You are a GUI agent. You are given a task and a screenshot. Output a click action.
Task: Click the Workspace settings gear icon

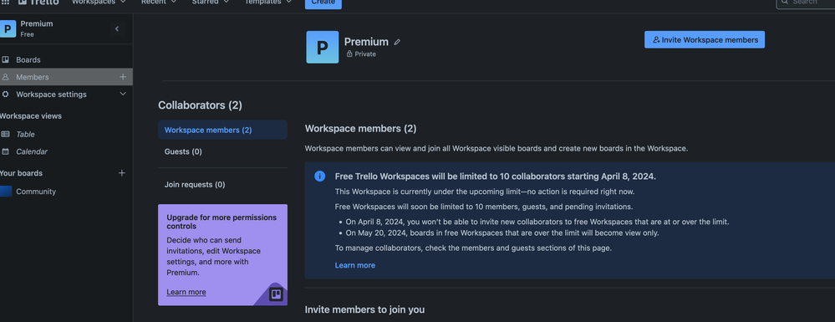point(5,95)
